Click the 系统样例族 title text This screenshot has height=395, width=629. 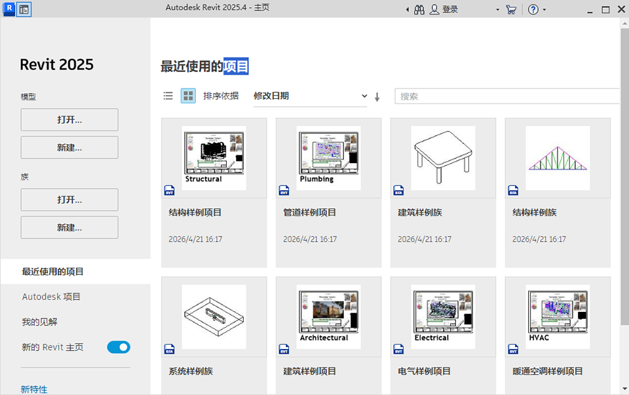(x=191, y=371)
